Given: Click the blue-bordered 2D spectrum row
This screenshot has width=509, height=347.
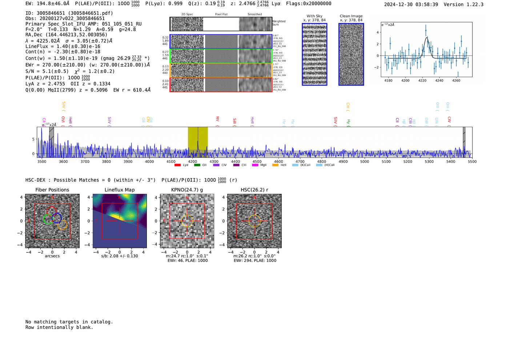Looking at the screenshot, I should point(221,42).
